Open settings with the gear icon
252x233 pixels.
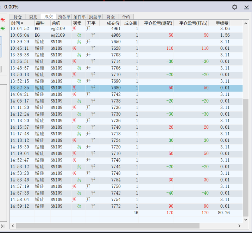[x=234, y=7]
